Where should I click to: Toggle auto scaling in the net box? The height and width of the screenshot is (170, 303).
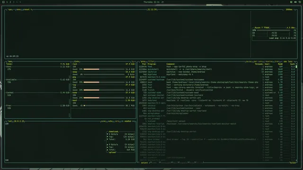[110, 121]
